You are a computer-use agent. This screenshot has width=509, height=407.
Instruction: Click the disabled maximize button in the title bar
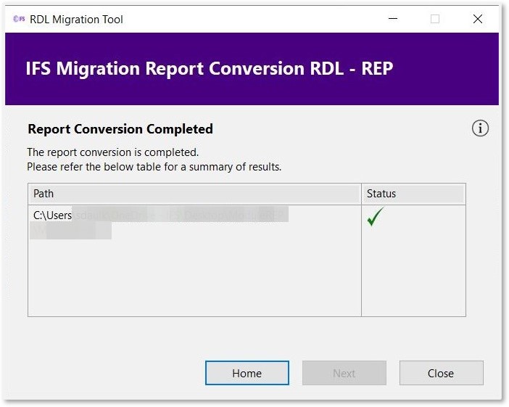435,19
